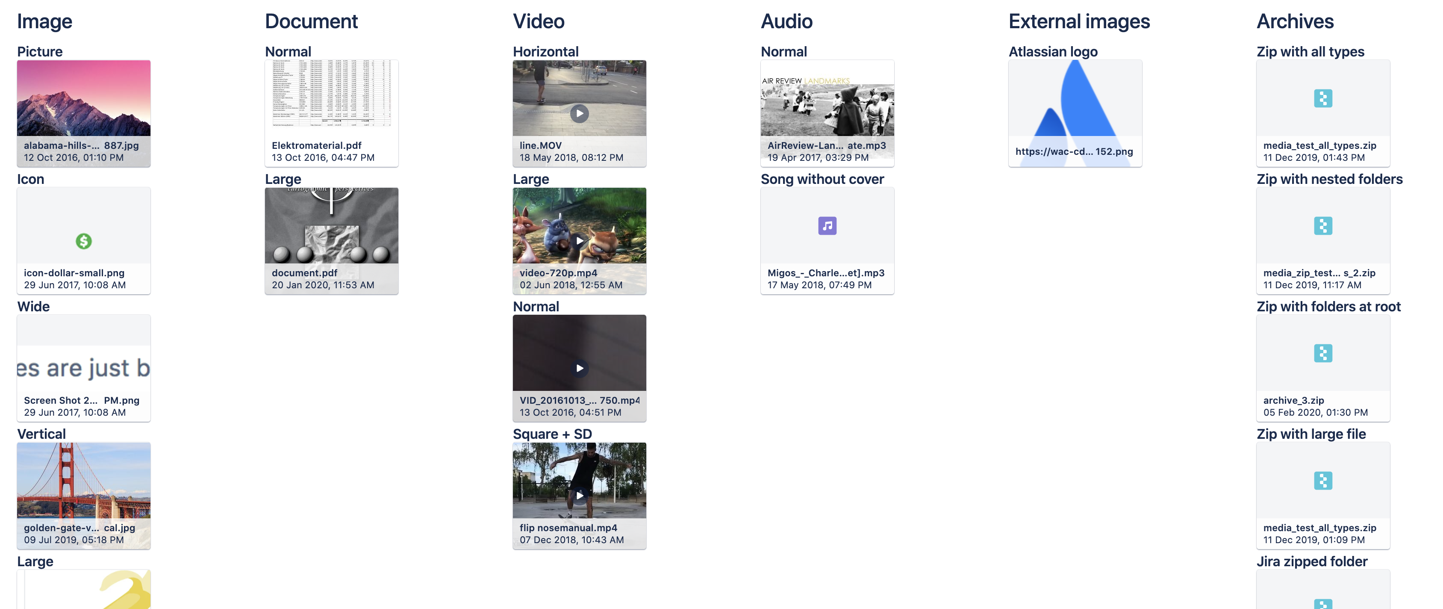Image resolution: width=1443 pixels, height=609 pixels.
Task: Click the date 17 May 2018, 07:49 PM
Action: click(819, 284)
